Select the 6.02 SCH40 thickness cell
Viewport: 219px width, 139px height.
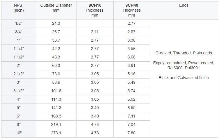point(131,99)
